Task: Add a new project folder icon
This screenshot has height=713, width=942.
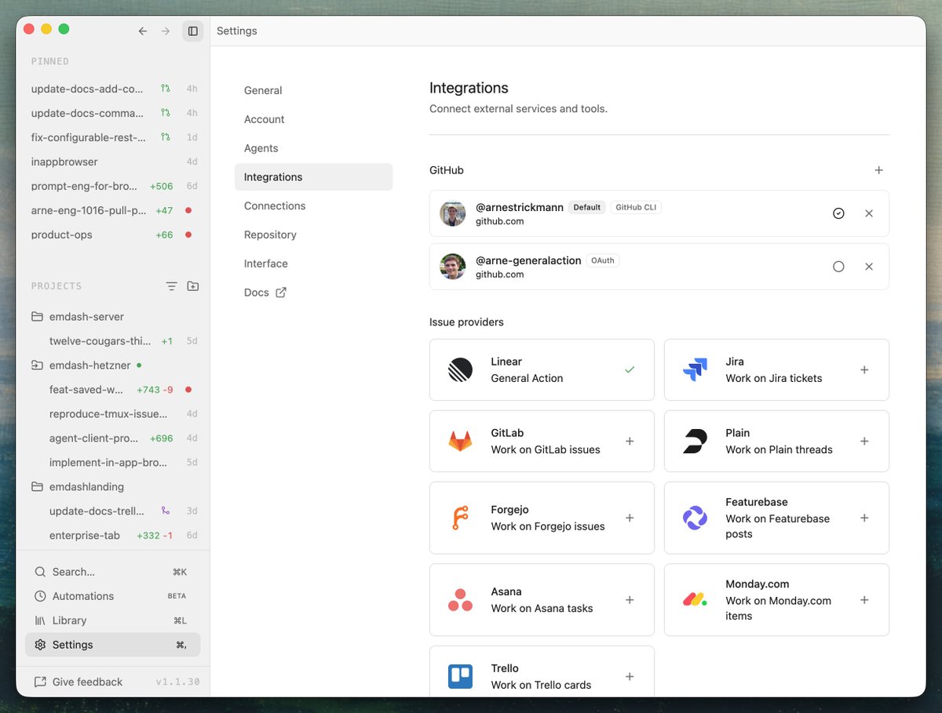Action: point(192,286)
